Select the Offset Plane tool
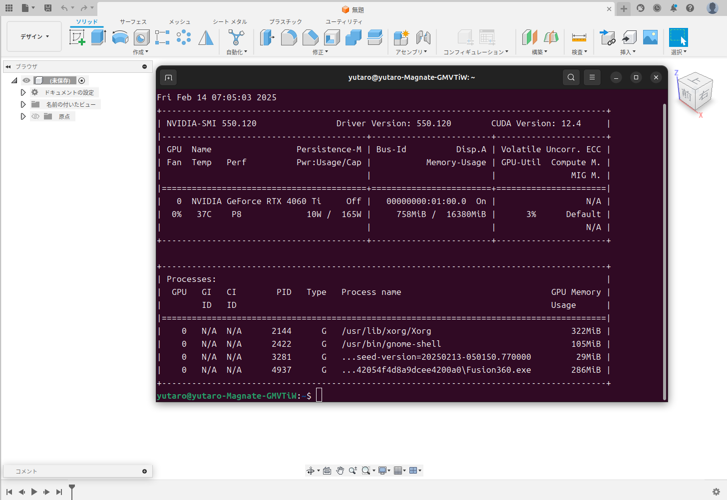Viewport: 727px width, 500px height. coord(529,37)
